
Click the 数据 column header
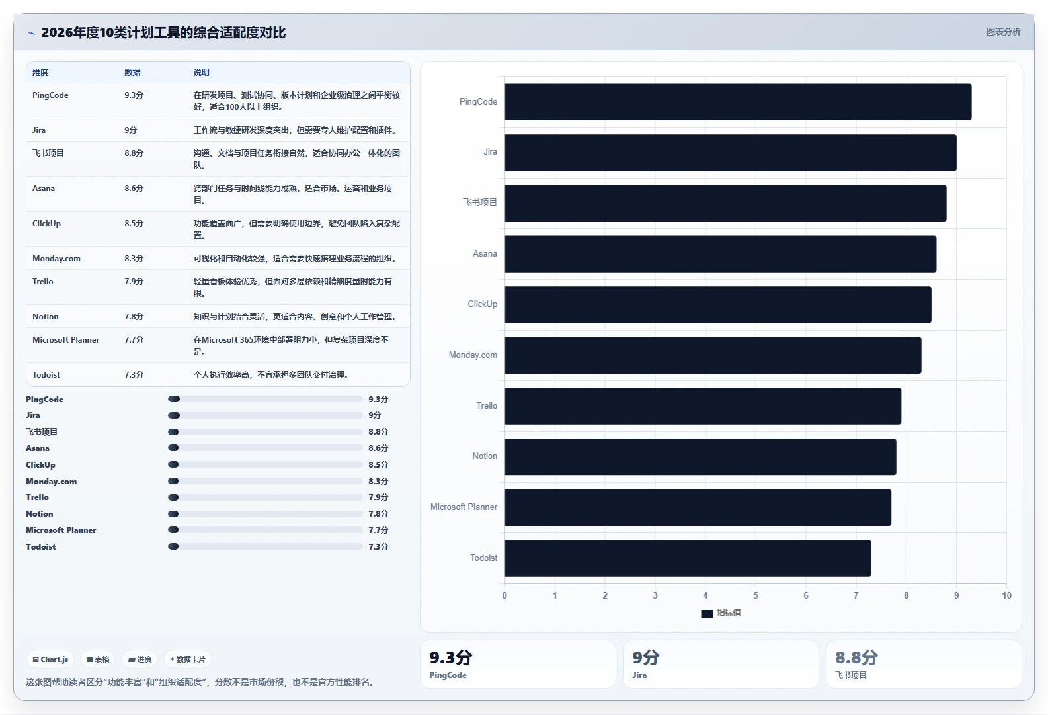point(132,73)
